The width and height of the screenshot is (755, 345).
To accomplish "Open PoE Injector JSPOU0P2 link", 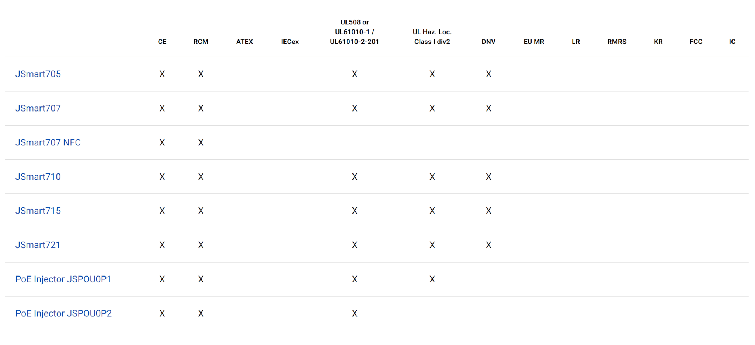I will click(63, 313).
